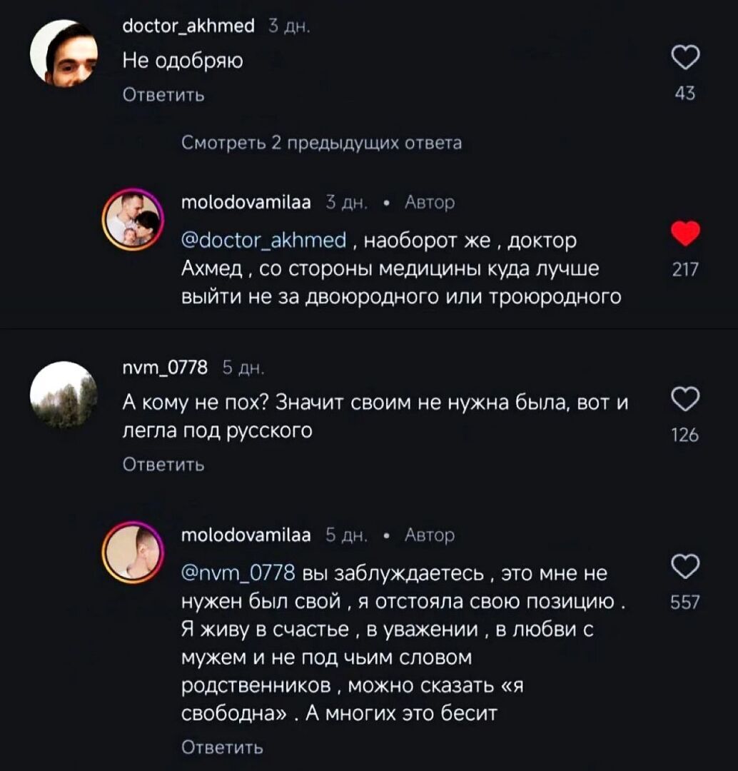Click molodovamilaa username on the 5 дн. reply
The height and width of the screenshot is (771, 738).
click(245, 535)
